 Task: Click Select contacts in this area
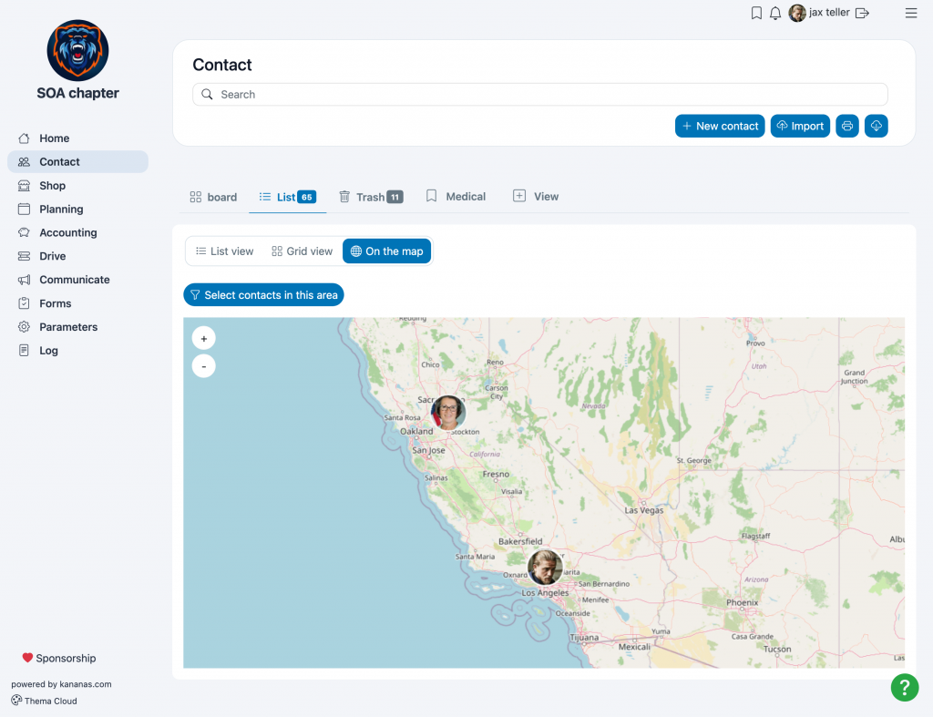point(263,295)
